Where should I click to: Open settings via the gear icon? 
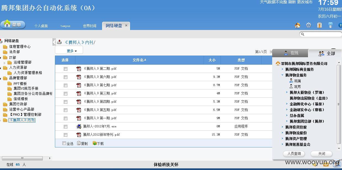pyautogui.click(x=308, y=25)
